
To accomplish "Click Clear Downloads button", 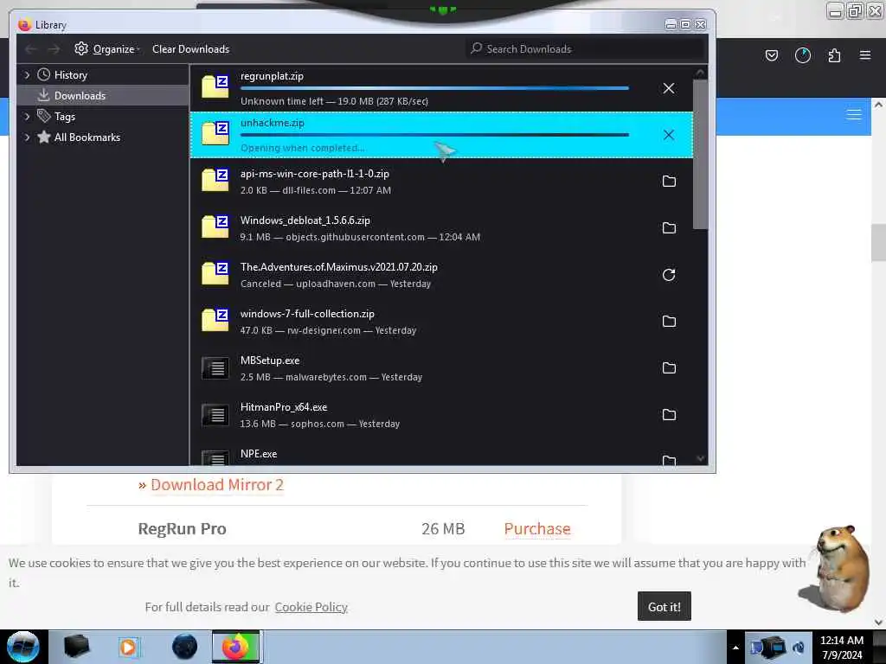I will pyautogui.click(x=190, y=49).
